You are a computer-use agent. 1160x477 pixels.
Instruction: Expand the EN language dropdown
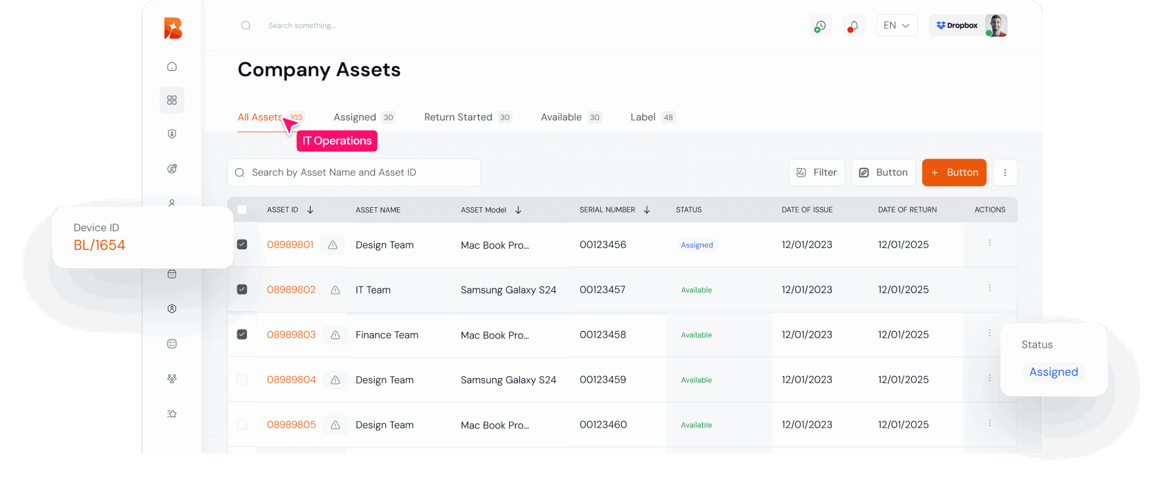pos(896,26)
